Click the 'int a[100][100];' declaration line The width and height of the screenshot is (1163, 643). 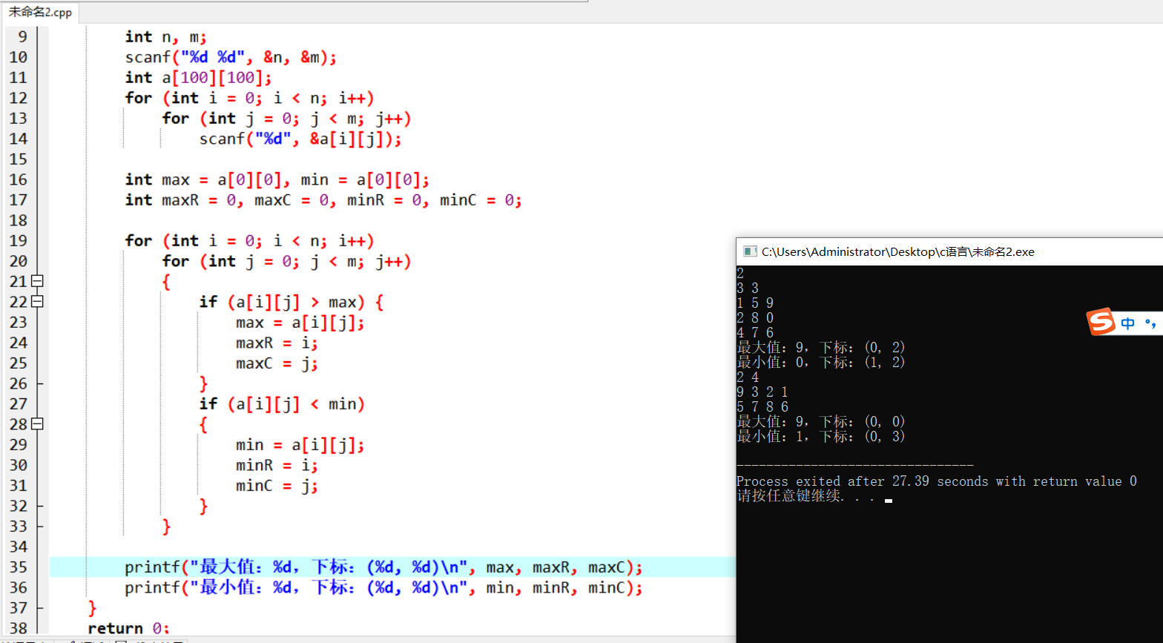click(x=198, y=78)
